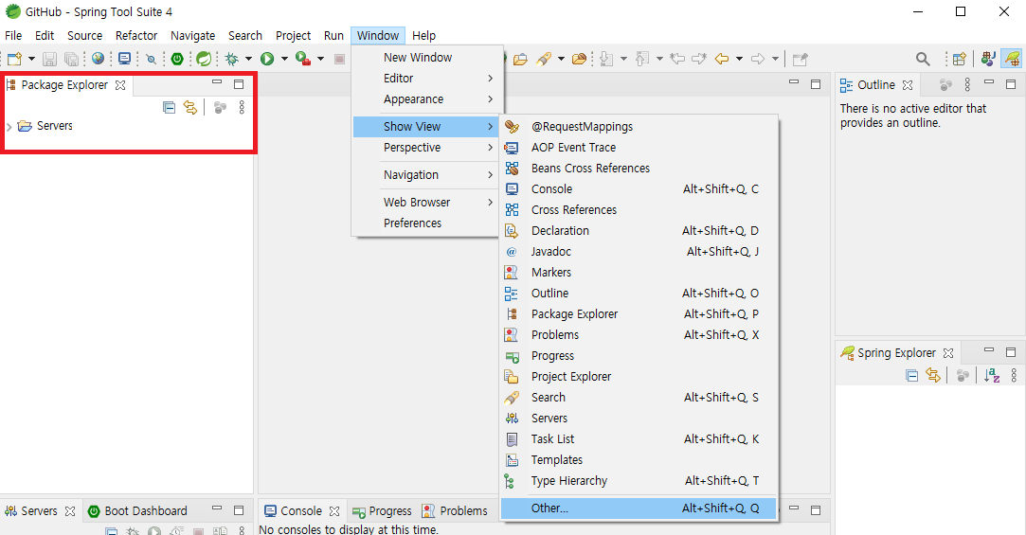Viewport: 1026px width, 535px height.
Task: Click the Open Type folder icon in toolbar
Action: 520,59
